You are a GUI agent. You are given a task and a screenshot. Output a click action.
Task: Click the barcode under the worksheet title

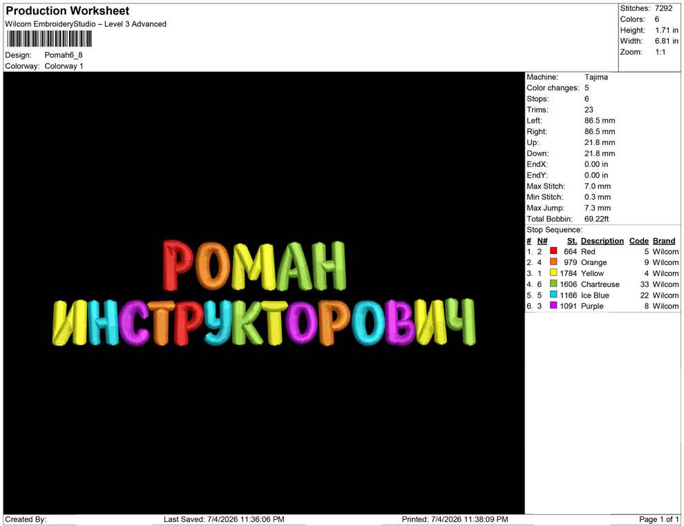(x=49, y=39)
